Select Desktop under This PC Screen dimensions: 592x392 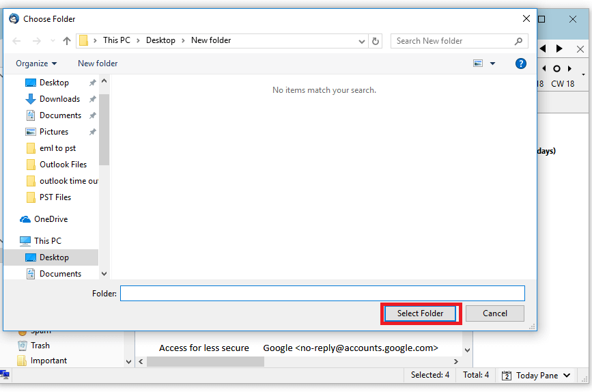click(54, 257)
